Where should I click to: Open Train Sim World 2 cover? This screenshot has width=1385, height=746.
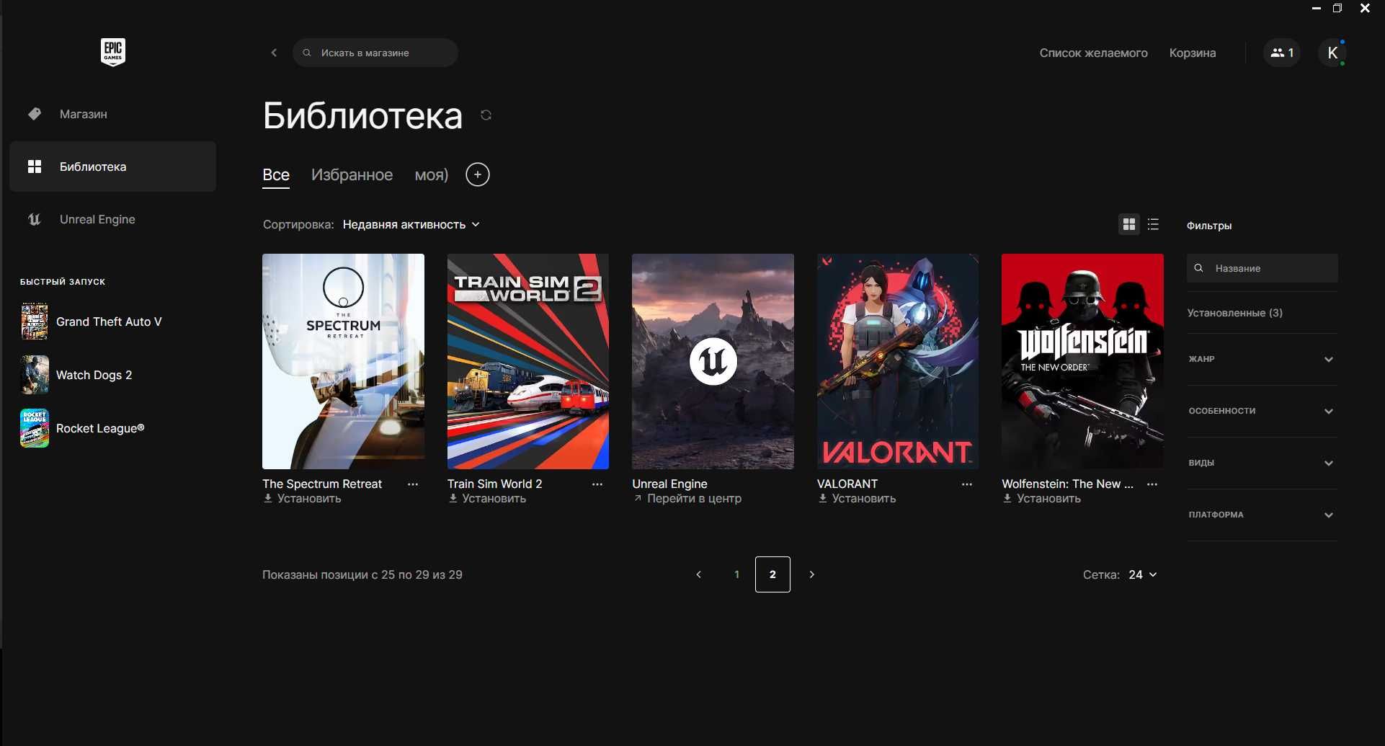coord(528,361)
